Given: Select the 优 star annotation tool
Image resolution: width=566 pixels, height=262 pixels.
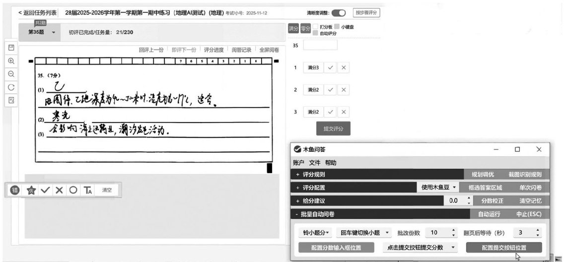Looking at the screenshot, I should 31,190.
